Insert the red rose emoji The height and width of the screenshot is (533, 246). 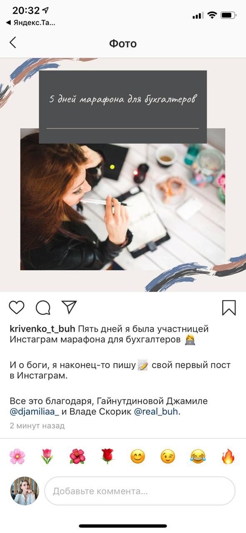[x=107, y=456]
